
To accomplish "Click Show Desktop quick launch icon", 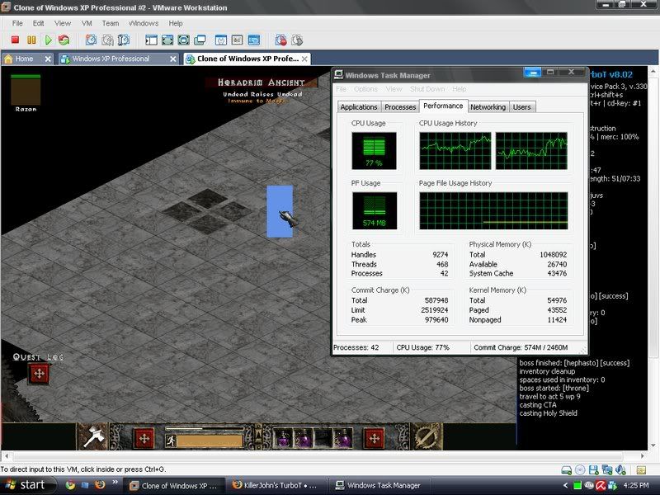I will tap(85, 485).
